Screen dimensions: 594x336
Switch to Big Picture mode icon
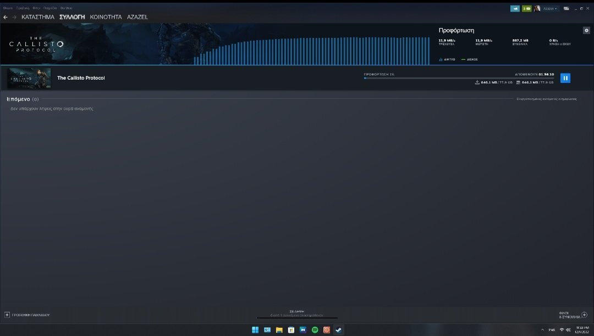coord(566,8)
